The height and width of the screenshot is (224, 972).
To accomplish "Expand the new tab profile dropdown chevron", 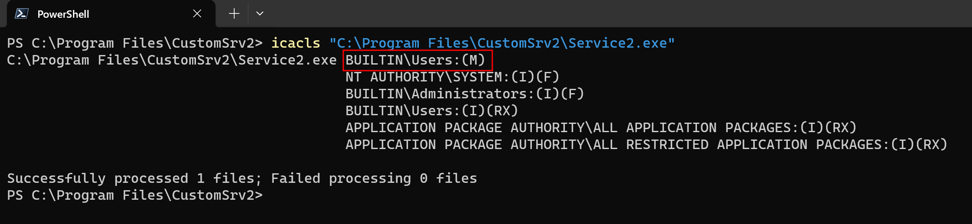I will (x=260, y=14).
